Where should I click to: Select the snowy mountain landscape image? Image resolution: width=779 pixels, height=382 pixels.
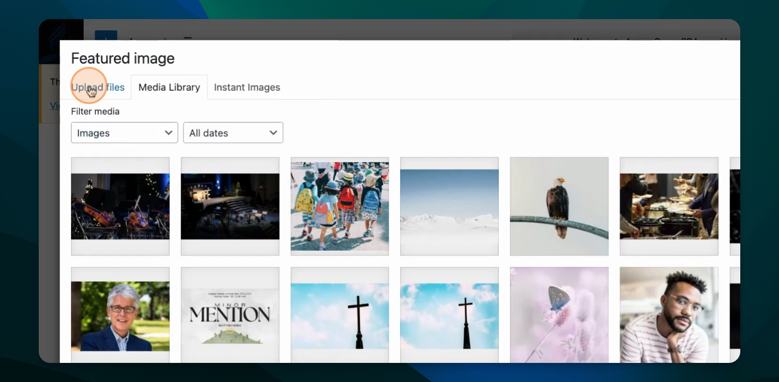[x=449, y=206]
